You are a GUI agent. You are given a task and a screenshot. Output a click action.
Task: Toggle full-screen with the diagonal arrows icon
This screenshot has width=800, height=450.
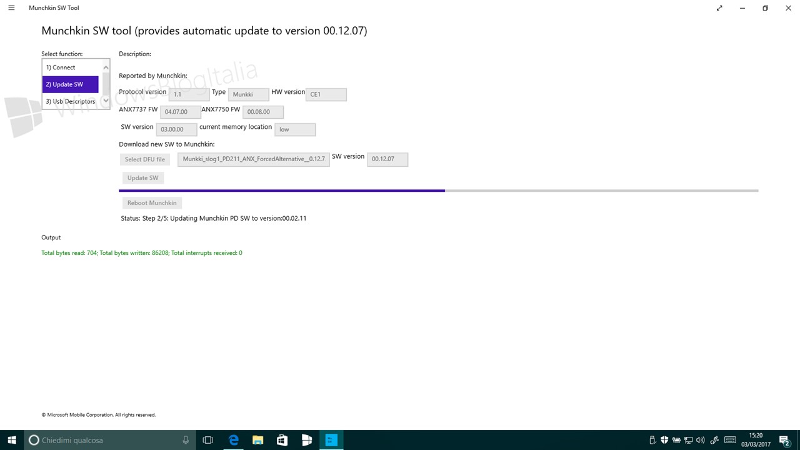click(x=719, y=8)
